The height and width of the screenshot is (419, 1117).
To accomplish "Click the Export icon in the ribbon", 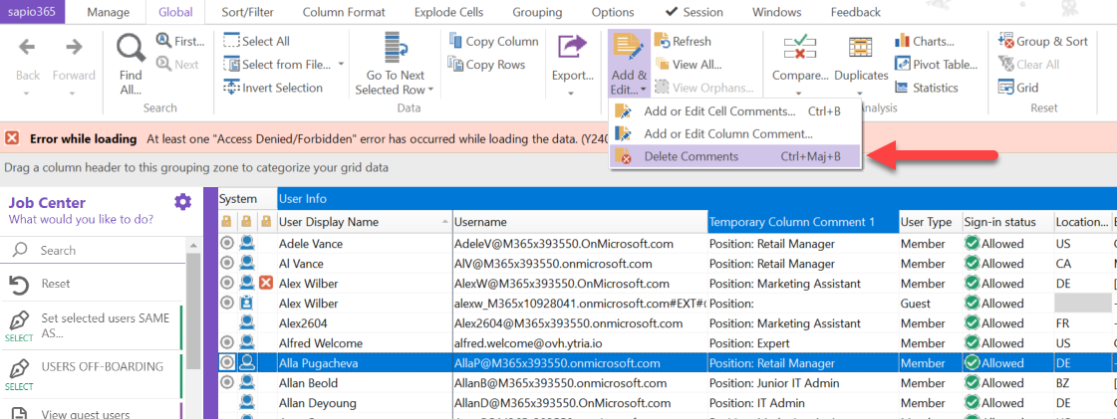I will click(x=572, y=49).
